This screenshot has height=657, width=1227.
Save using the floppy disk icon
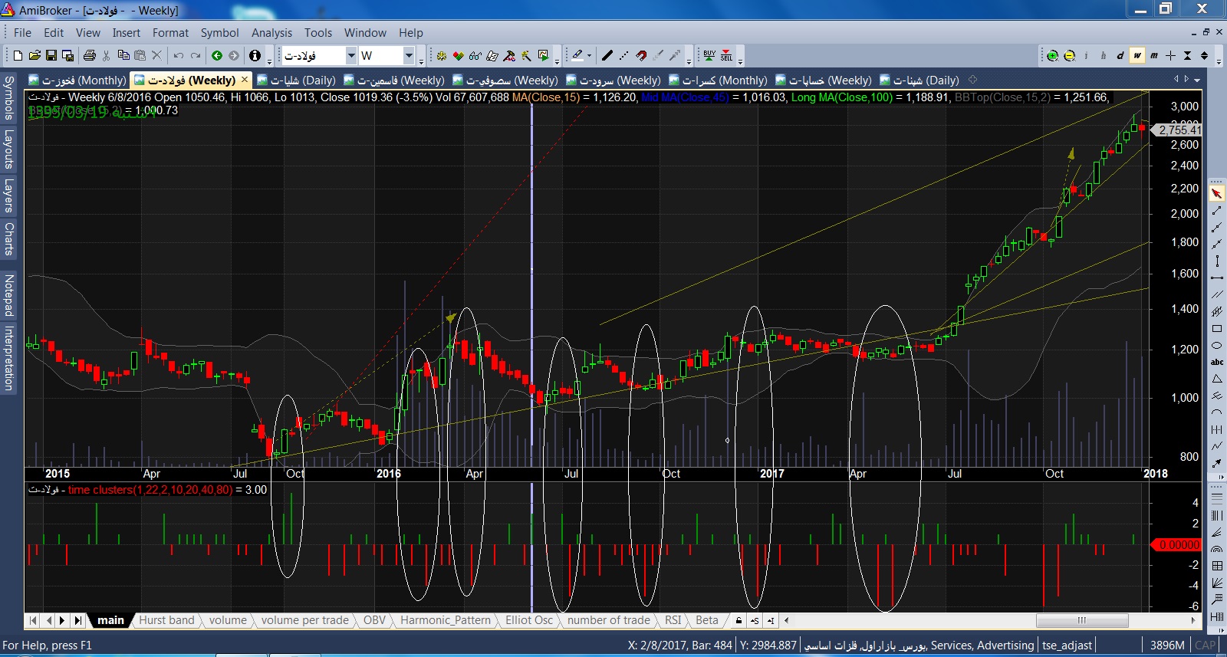coord(51,55)
